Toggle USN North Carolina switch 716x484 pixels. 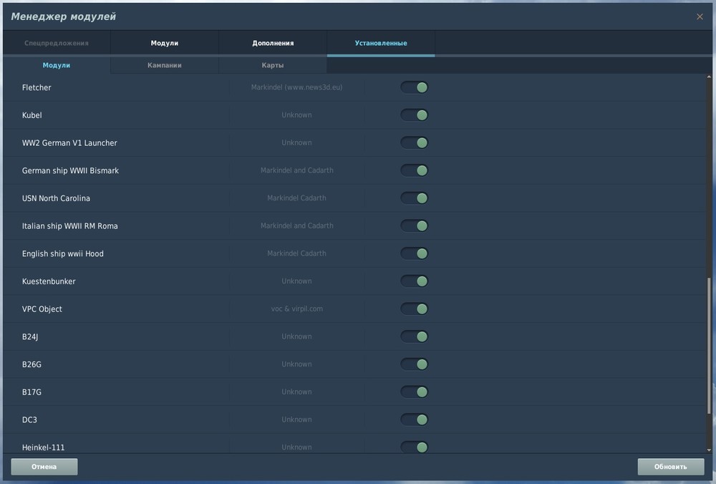tap(414, 198)
